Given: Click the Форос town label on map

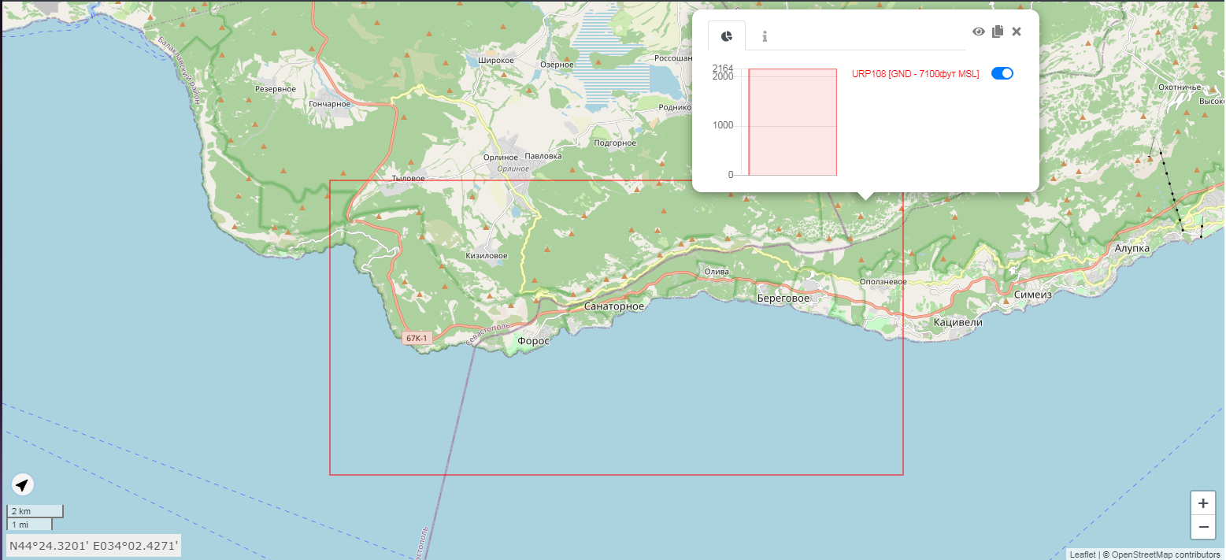Looking at the screenshot, I should coord(532,341).
